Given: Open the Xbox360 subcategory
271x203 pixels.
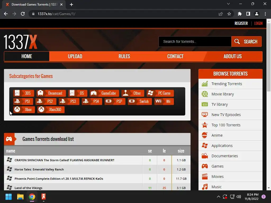Looking at the screenshot, I should coord(51,109).
